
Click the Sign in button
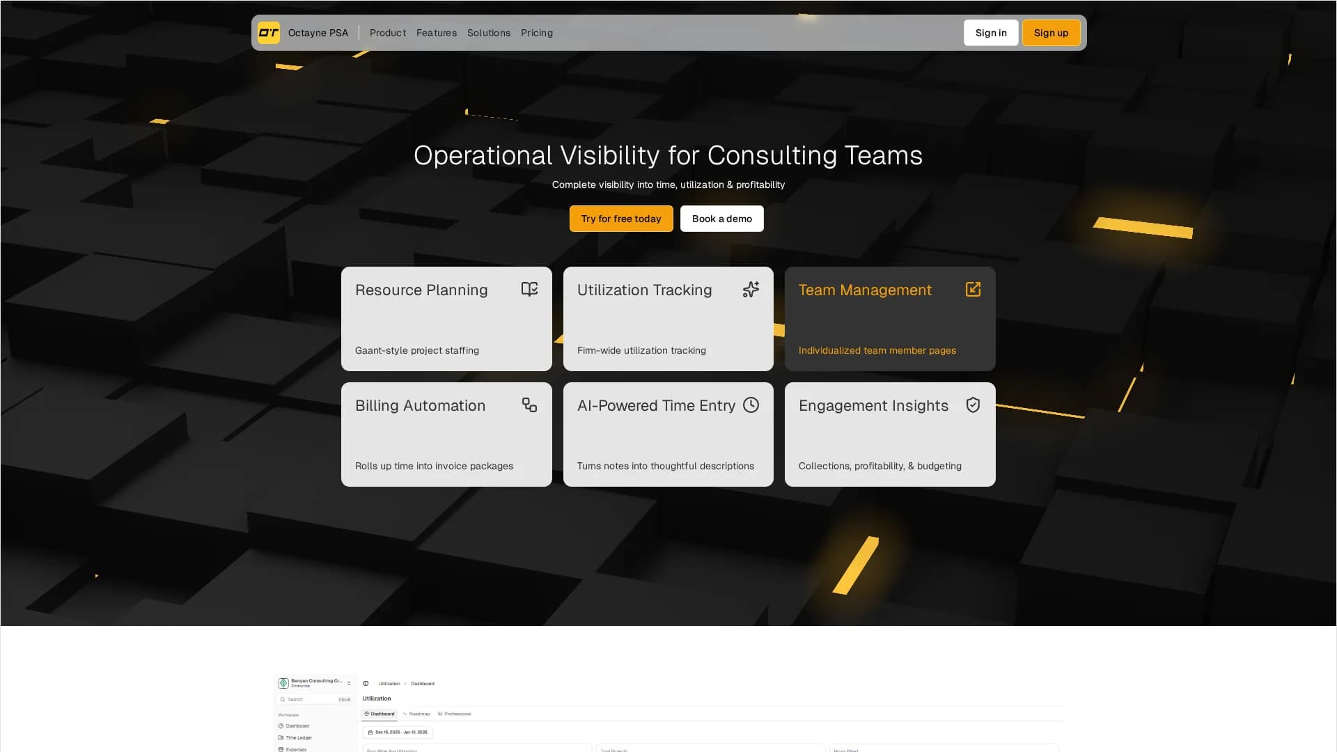(x=990, y=33)
